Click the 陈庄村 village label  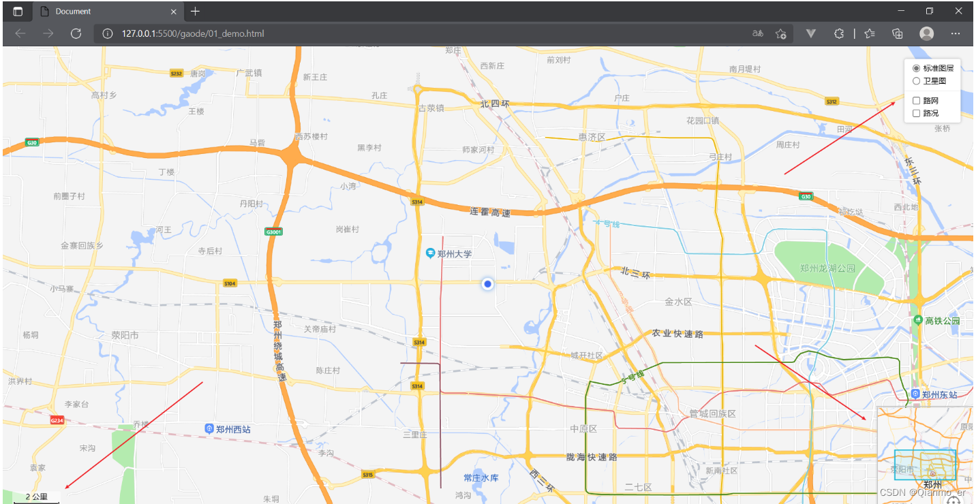point(328,370)
